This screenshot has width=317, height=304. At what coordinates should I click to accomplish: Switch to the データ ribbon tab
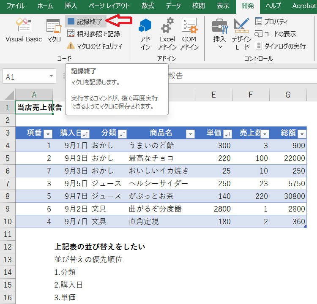click(x=173, y=6)
